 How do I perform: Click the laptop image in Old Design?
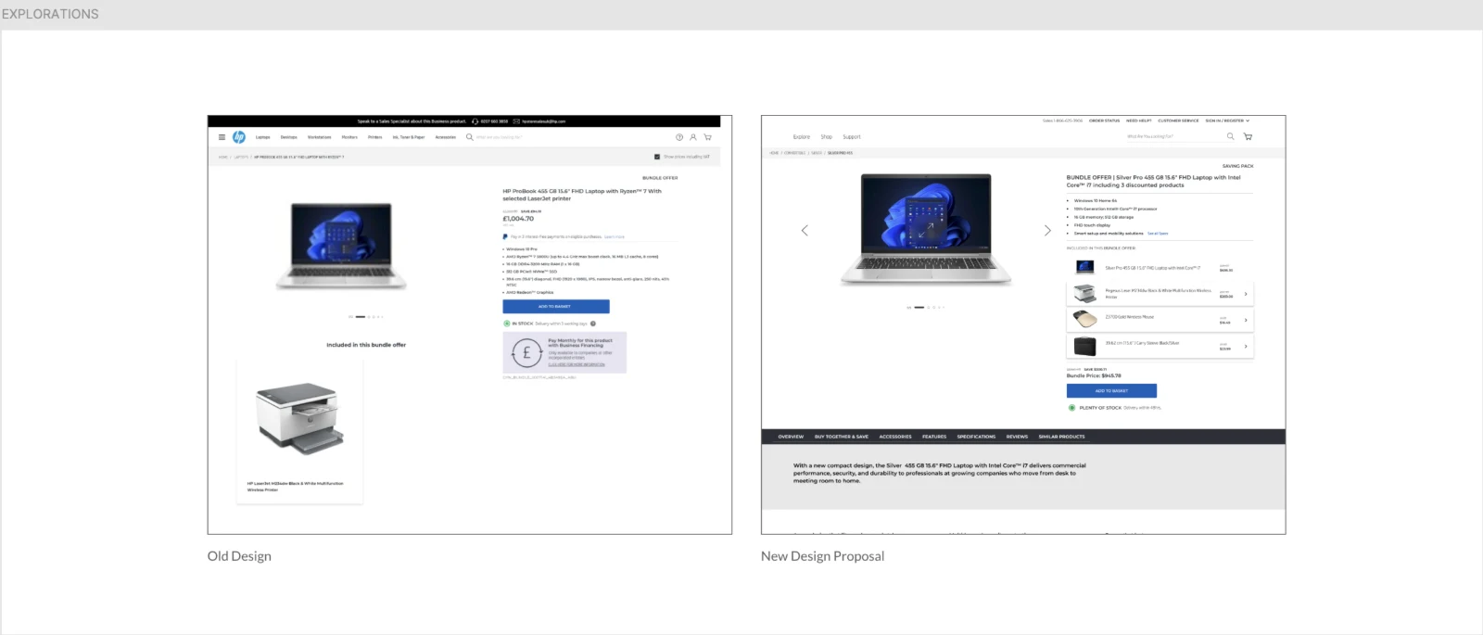(x=341, y=246)
